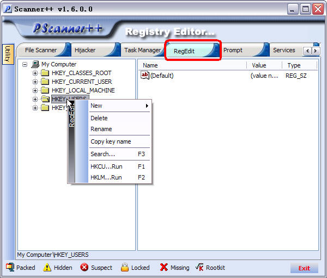Choose Delete from the context menu

click(x=119, y=118)
